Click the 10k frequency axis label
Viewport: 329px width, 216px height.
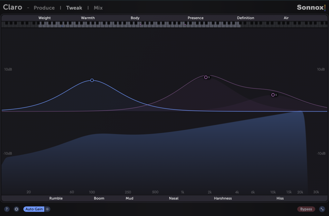(273, 192)
